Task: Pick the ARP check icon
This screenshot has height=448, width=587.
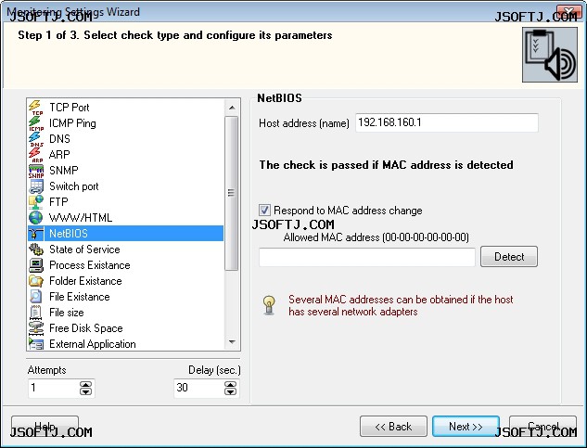Action: 36,155
